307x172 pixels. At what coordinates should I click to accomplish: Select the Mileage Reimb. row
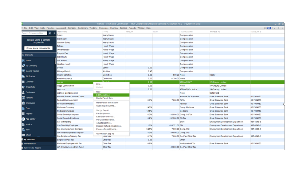point(170,71)
